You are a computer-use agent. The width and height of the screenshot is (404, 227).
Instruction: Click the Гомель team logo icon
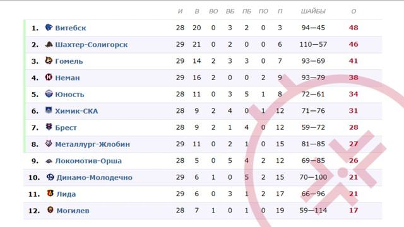[x=49, y=61]
